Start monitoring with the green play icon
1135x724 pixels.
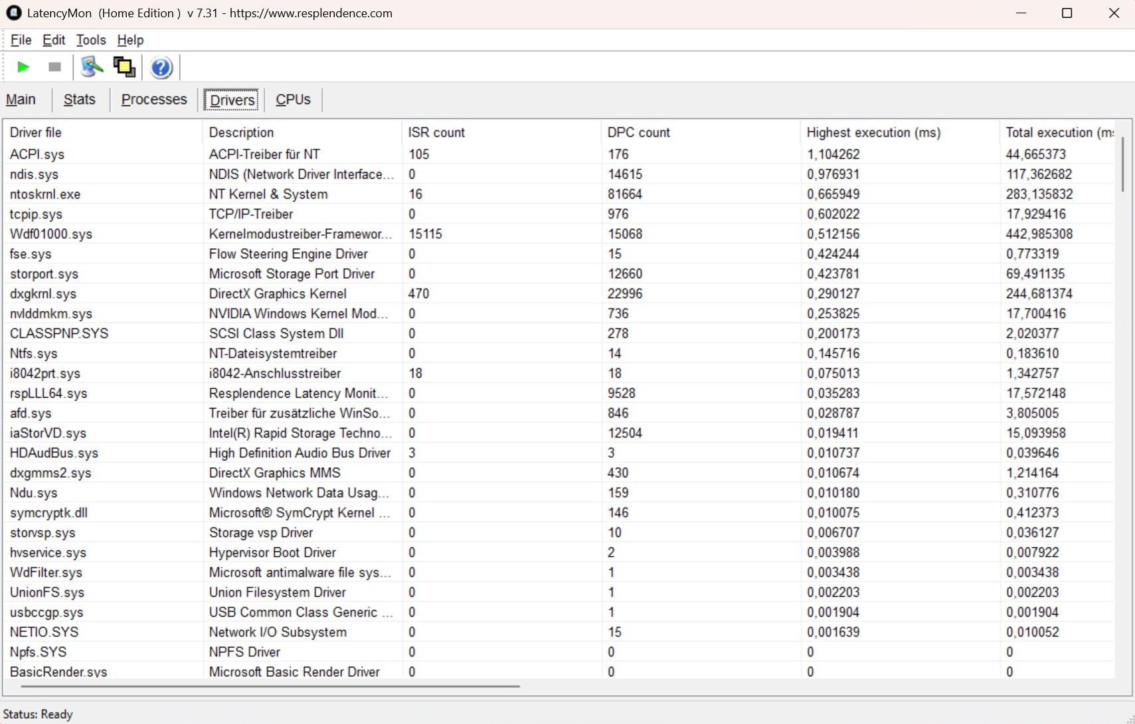23,67
